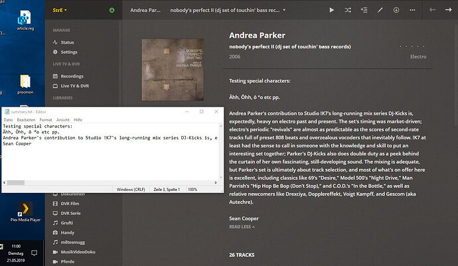Click the green server status icon

coord(112,10)
